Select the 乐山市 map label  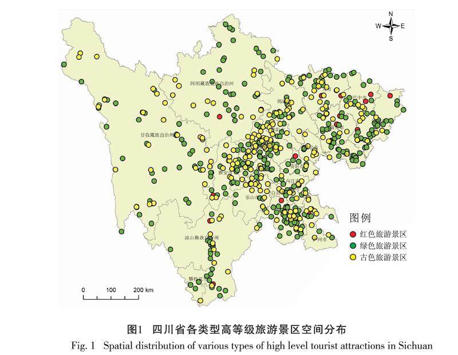(x=251, y=197)
